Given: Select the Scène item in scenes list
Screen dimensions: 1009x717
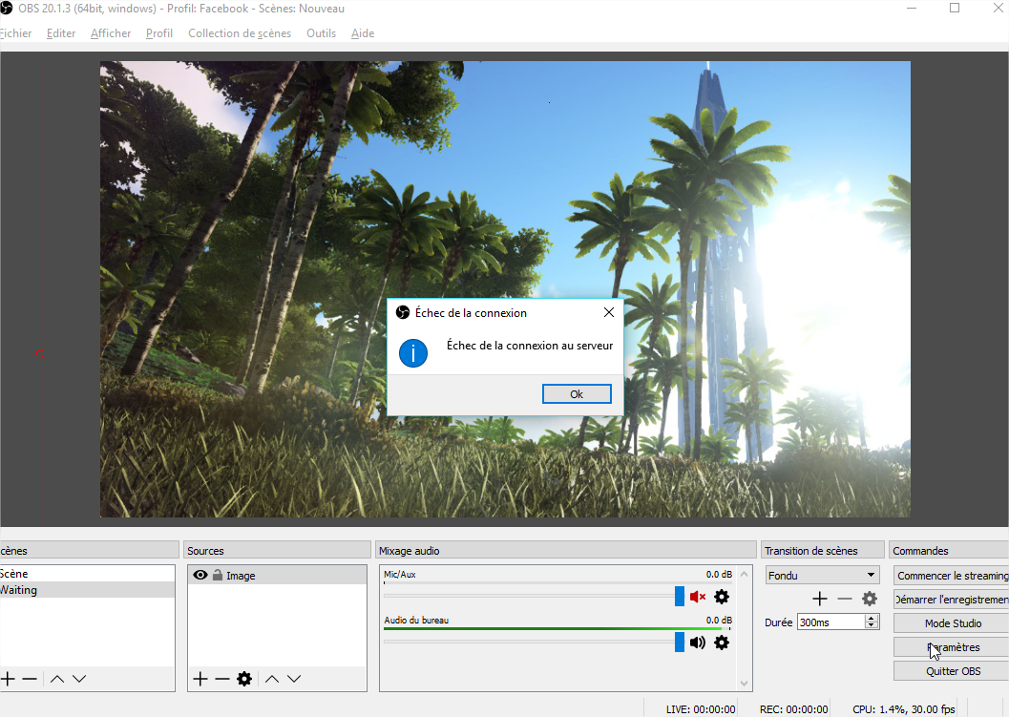Looking at the screenshot, I should point(87,574).
